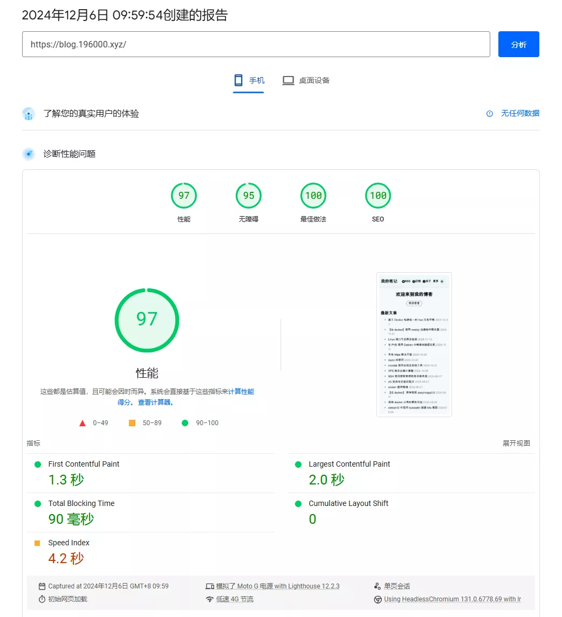
Task: Click the Total Blocking Time metric label
Action: (81, 503)
